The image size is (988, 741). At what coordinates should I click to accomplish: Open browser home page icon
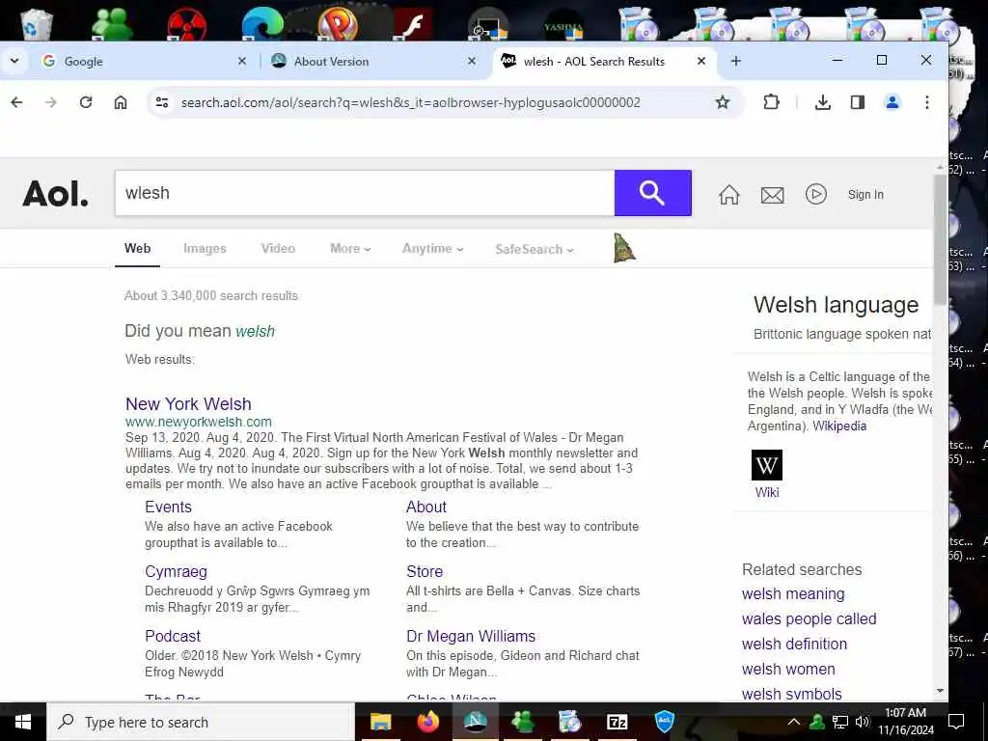click(x=121, y=102)
